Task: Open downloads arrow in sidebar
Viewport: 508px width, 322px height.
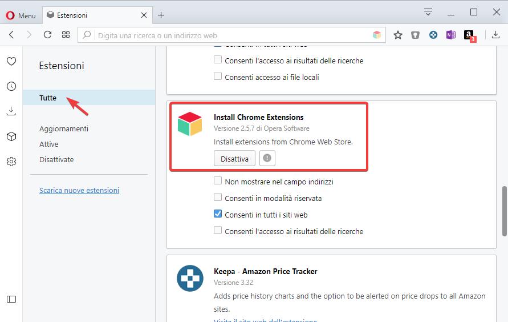Action: (x=11, y=111)
